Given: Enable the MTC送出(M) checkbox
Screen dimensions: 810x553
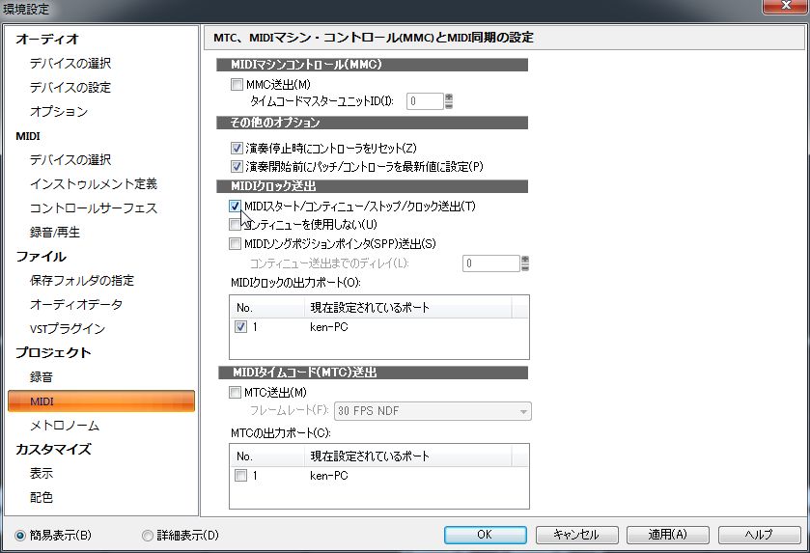Looking at the screenshot, I should tap(235, 393).
